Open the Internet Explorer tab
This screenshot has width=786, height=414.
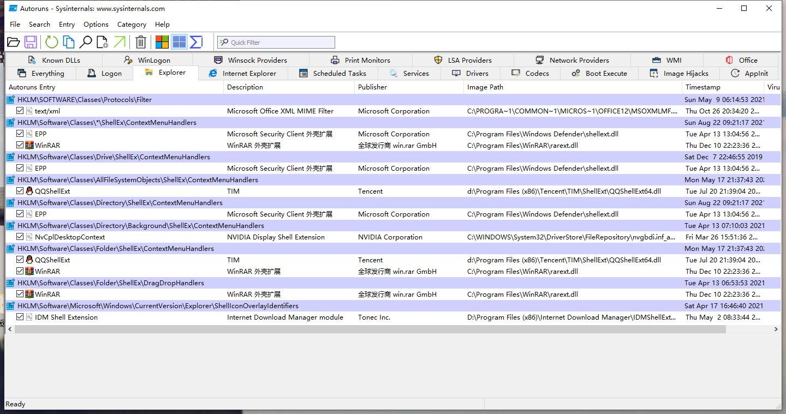(x=243, y=74)
